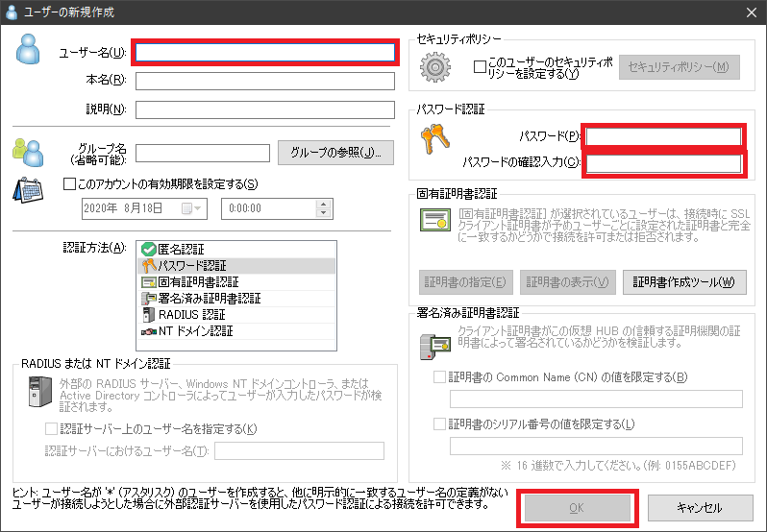
Task: Click the server certificate icon in 署名済み証明書認証
Action: coord(434,347)
